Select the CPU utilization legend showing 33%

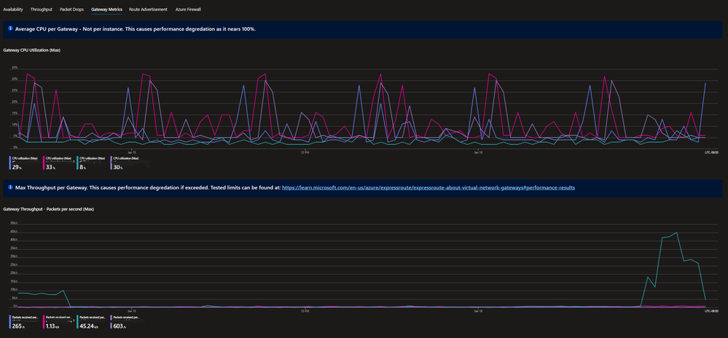point(58,163)
